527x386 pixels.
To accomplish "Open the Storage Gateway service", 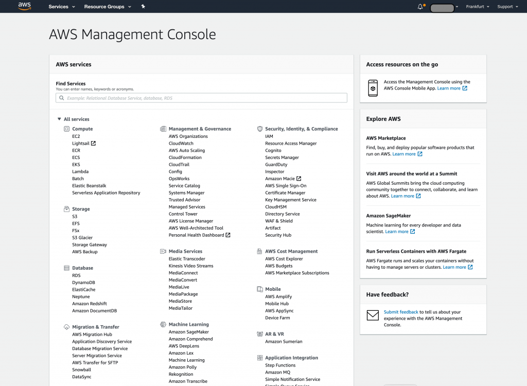I will pos(90,245).
